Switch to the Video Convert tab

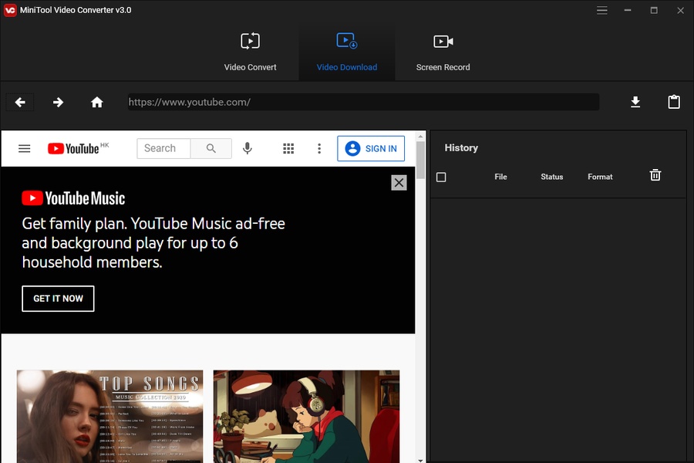[x=250, y=52]
